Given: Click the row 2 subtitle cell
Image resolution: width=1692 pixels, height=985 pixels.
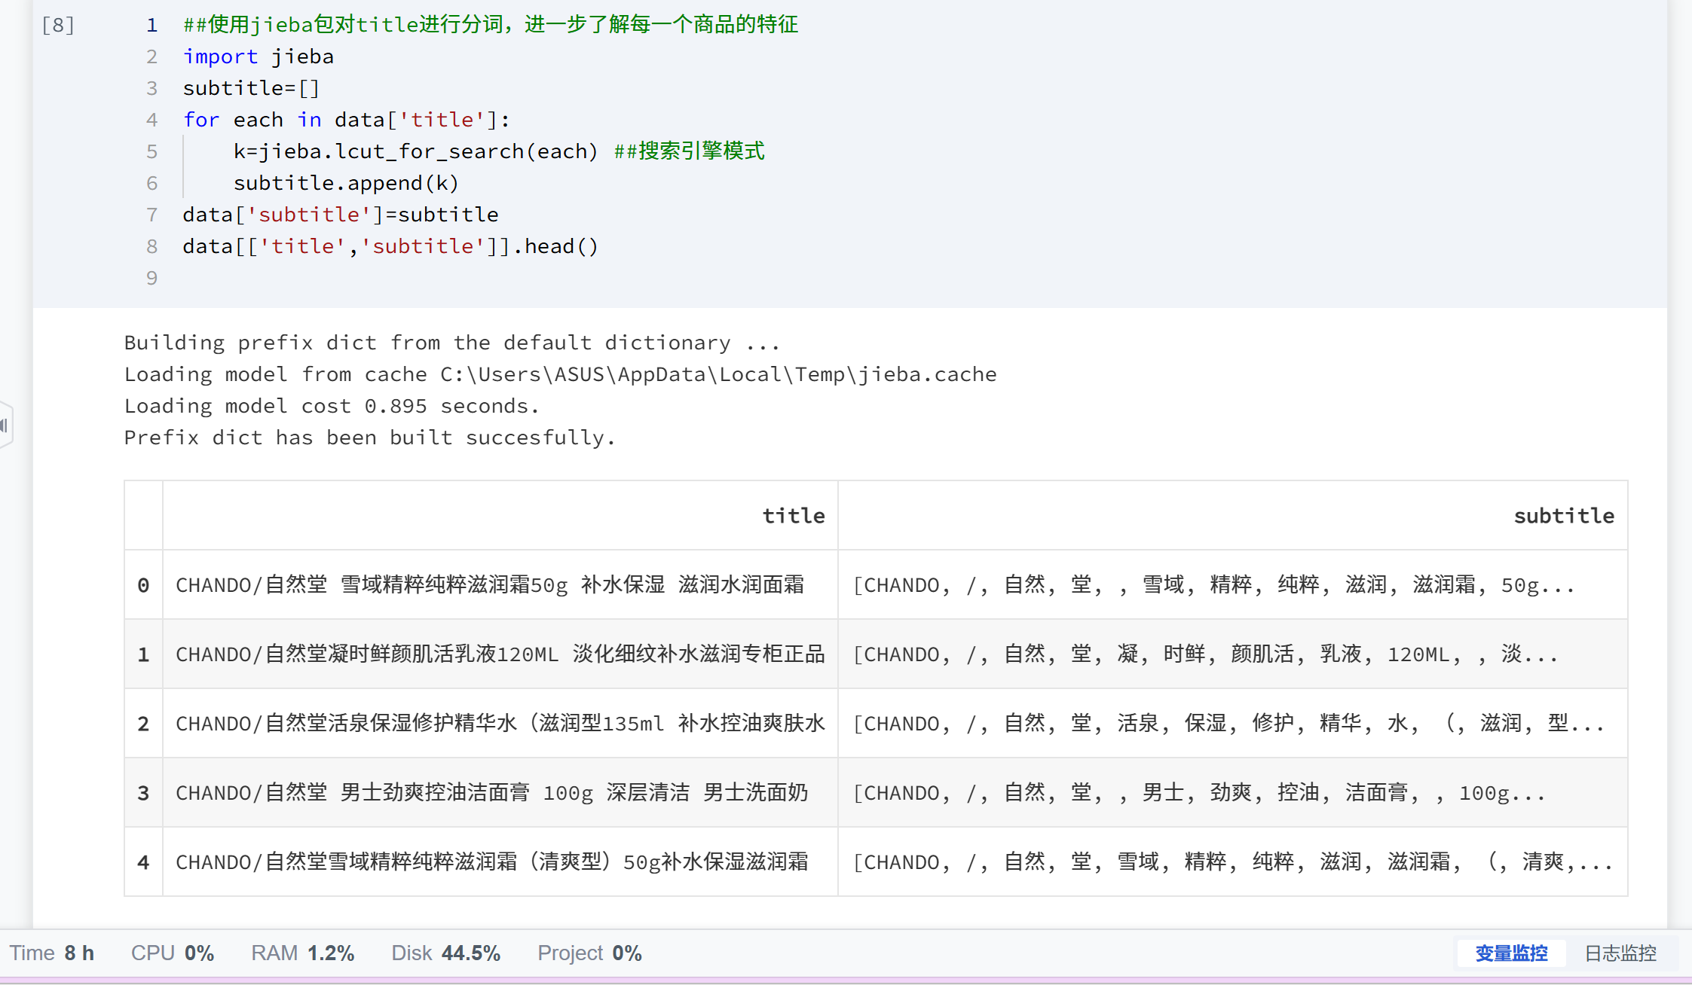Looking at the screenshot, I should (1228, 724).
